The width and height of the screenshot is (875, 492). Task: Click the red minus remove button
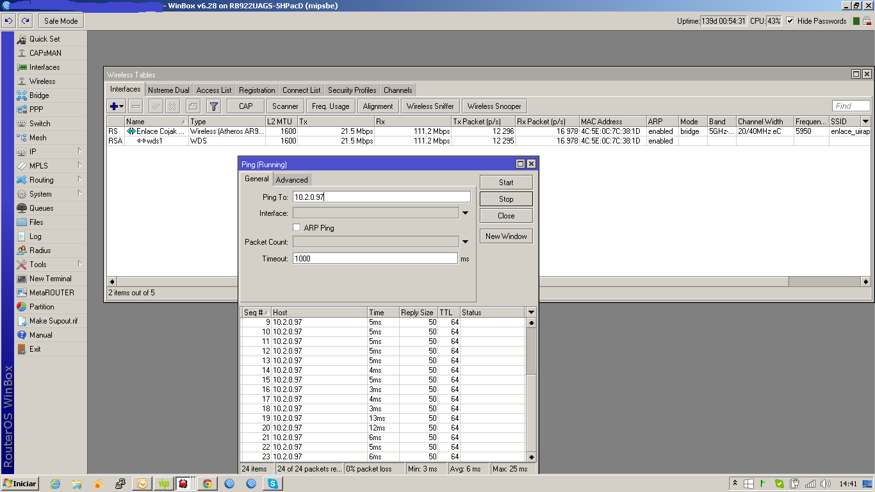[136, 106]
